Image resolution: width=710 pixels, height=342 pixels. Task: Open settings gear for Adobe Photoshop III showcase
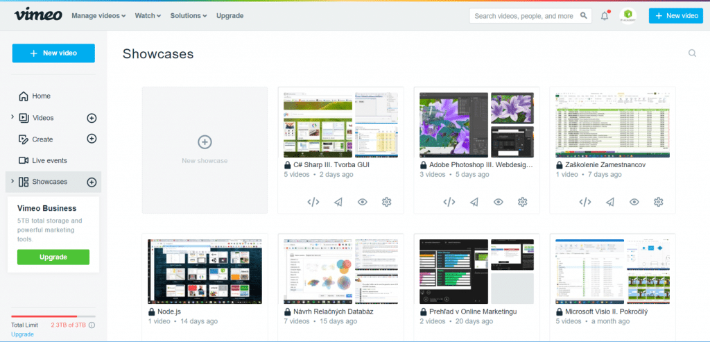pyautogui.click(x=523, y=202)
